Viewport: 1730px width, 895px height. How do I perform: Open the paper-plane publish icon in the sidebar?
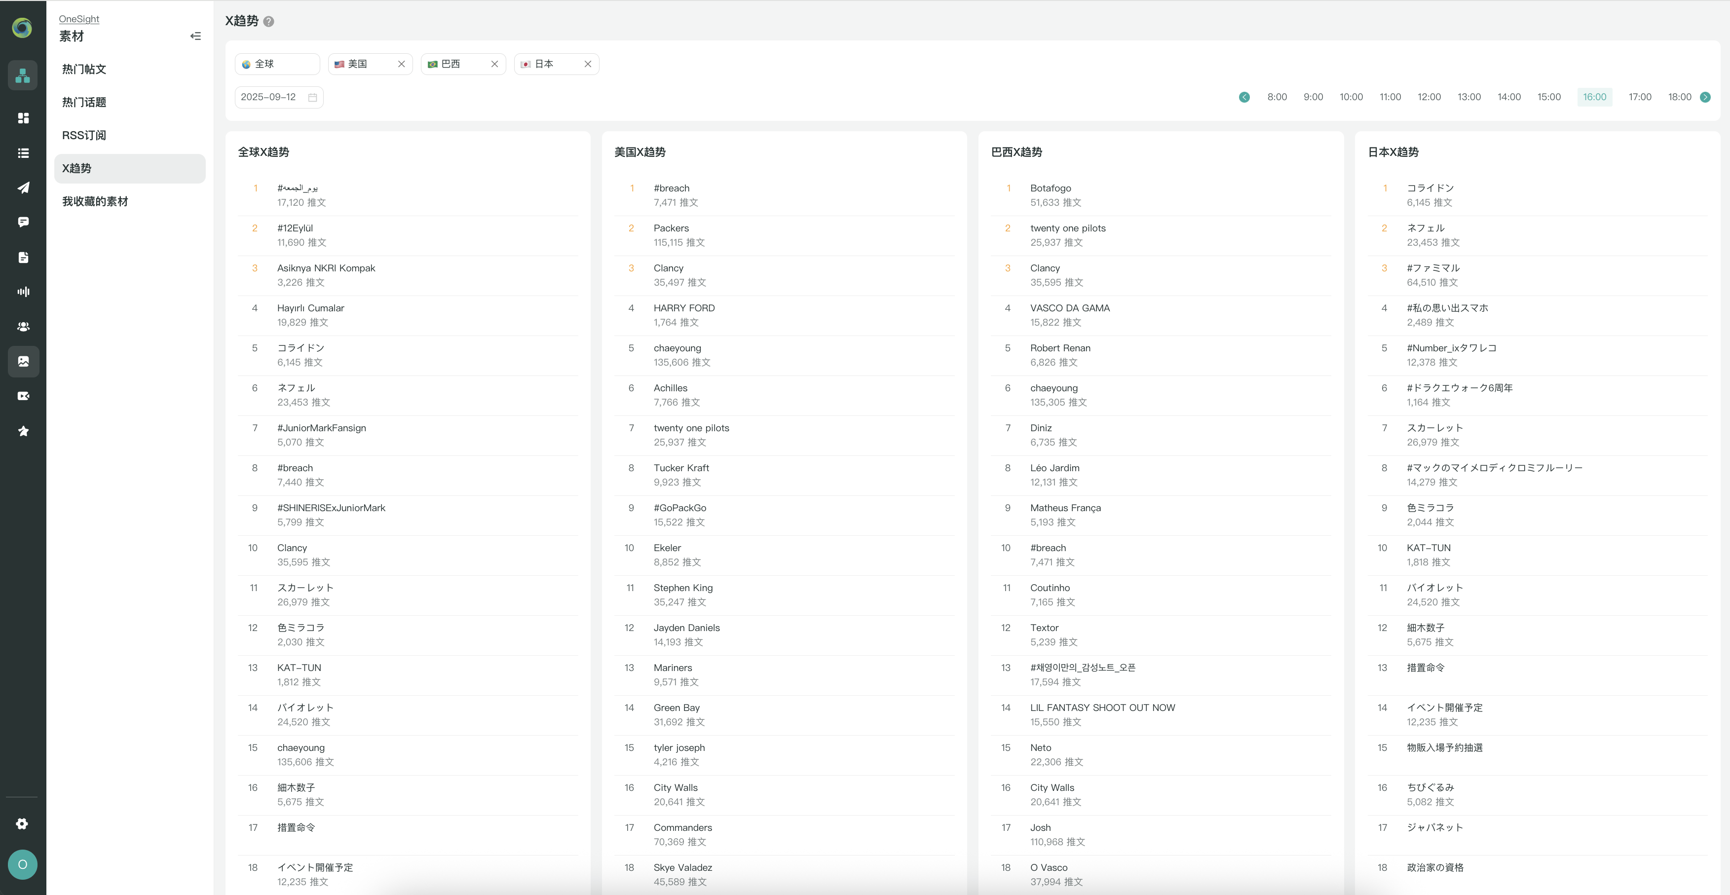coord(23,187)
